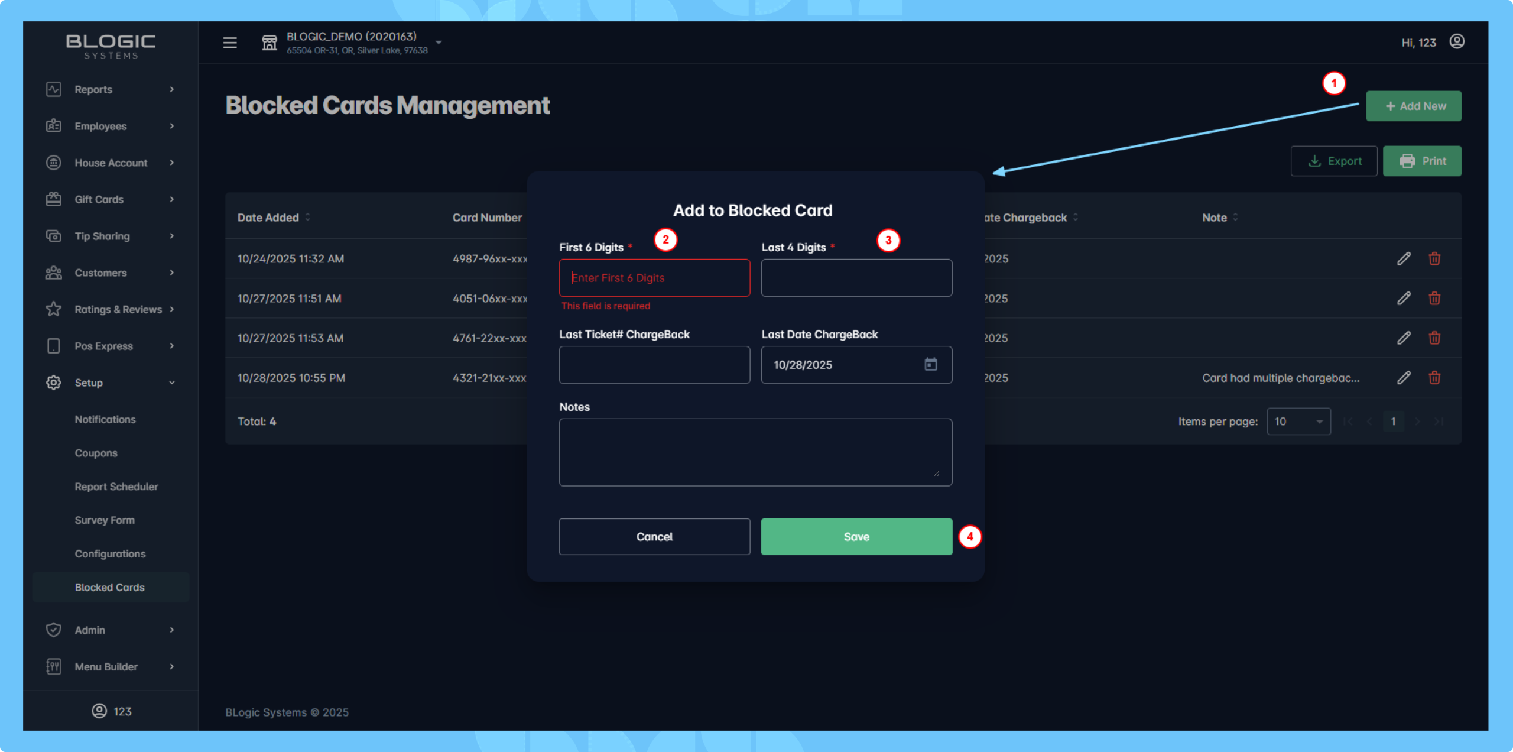
Task: Click the pencil icon for the 10/27/2025 11:53 AM row
Action: coord(1404,338)
